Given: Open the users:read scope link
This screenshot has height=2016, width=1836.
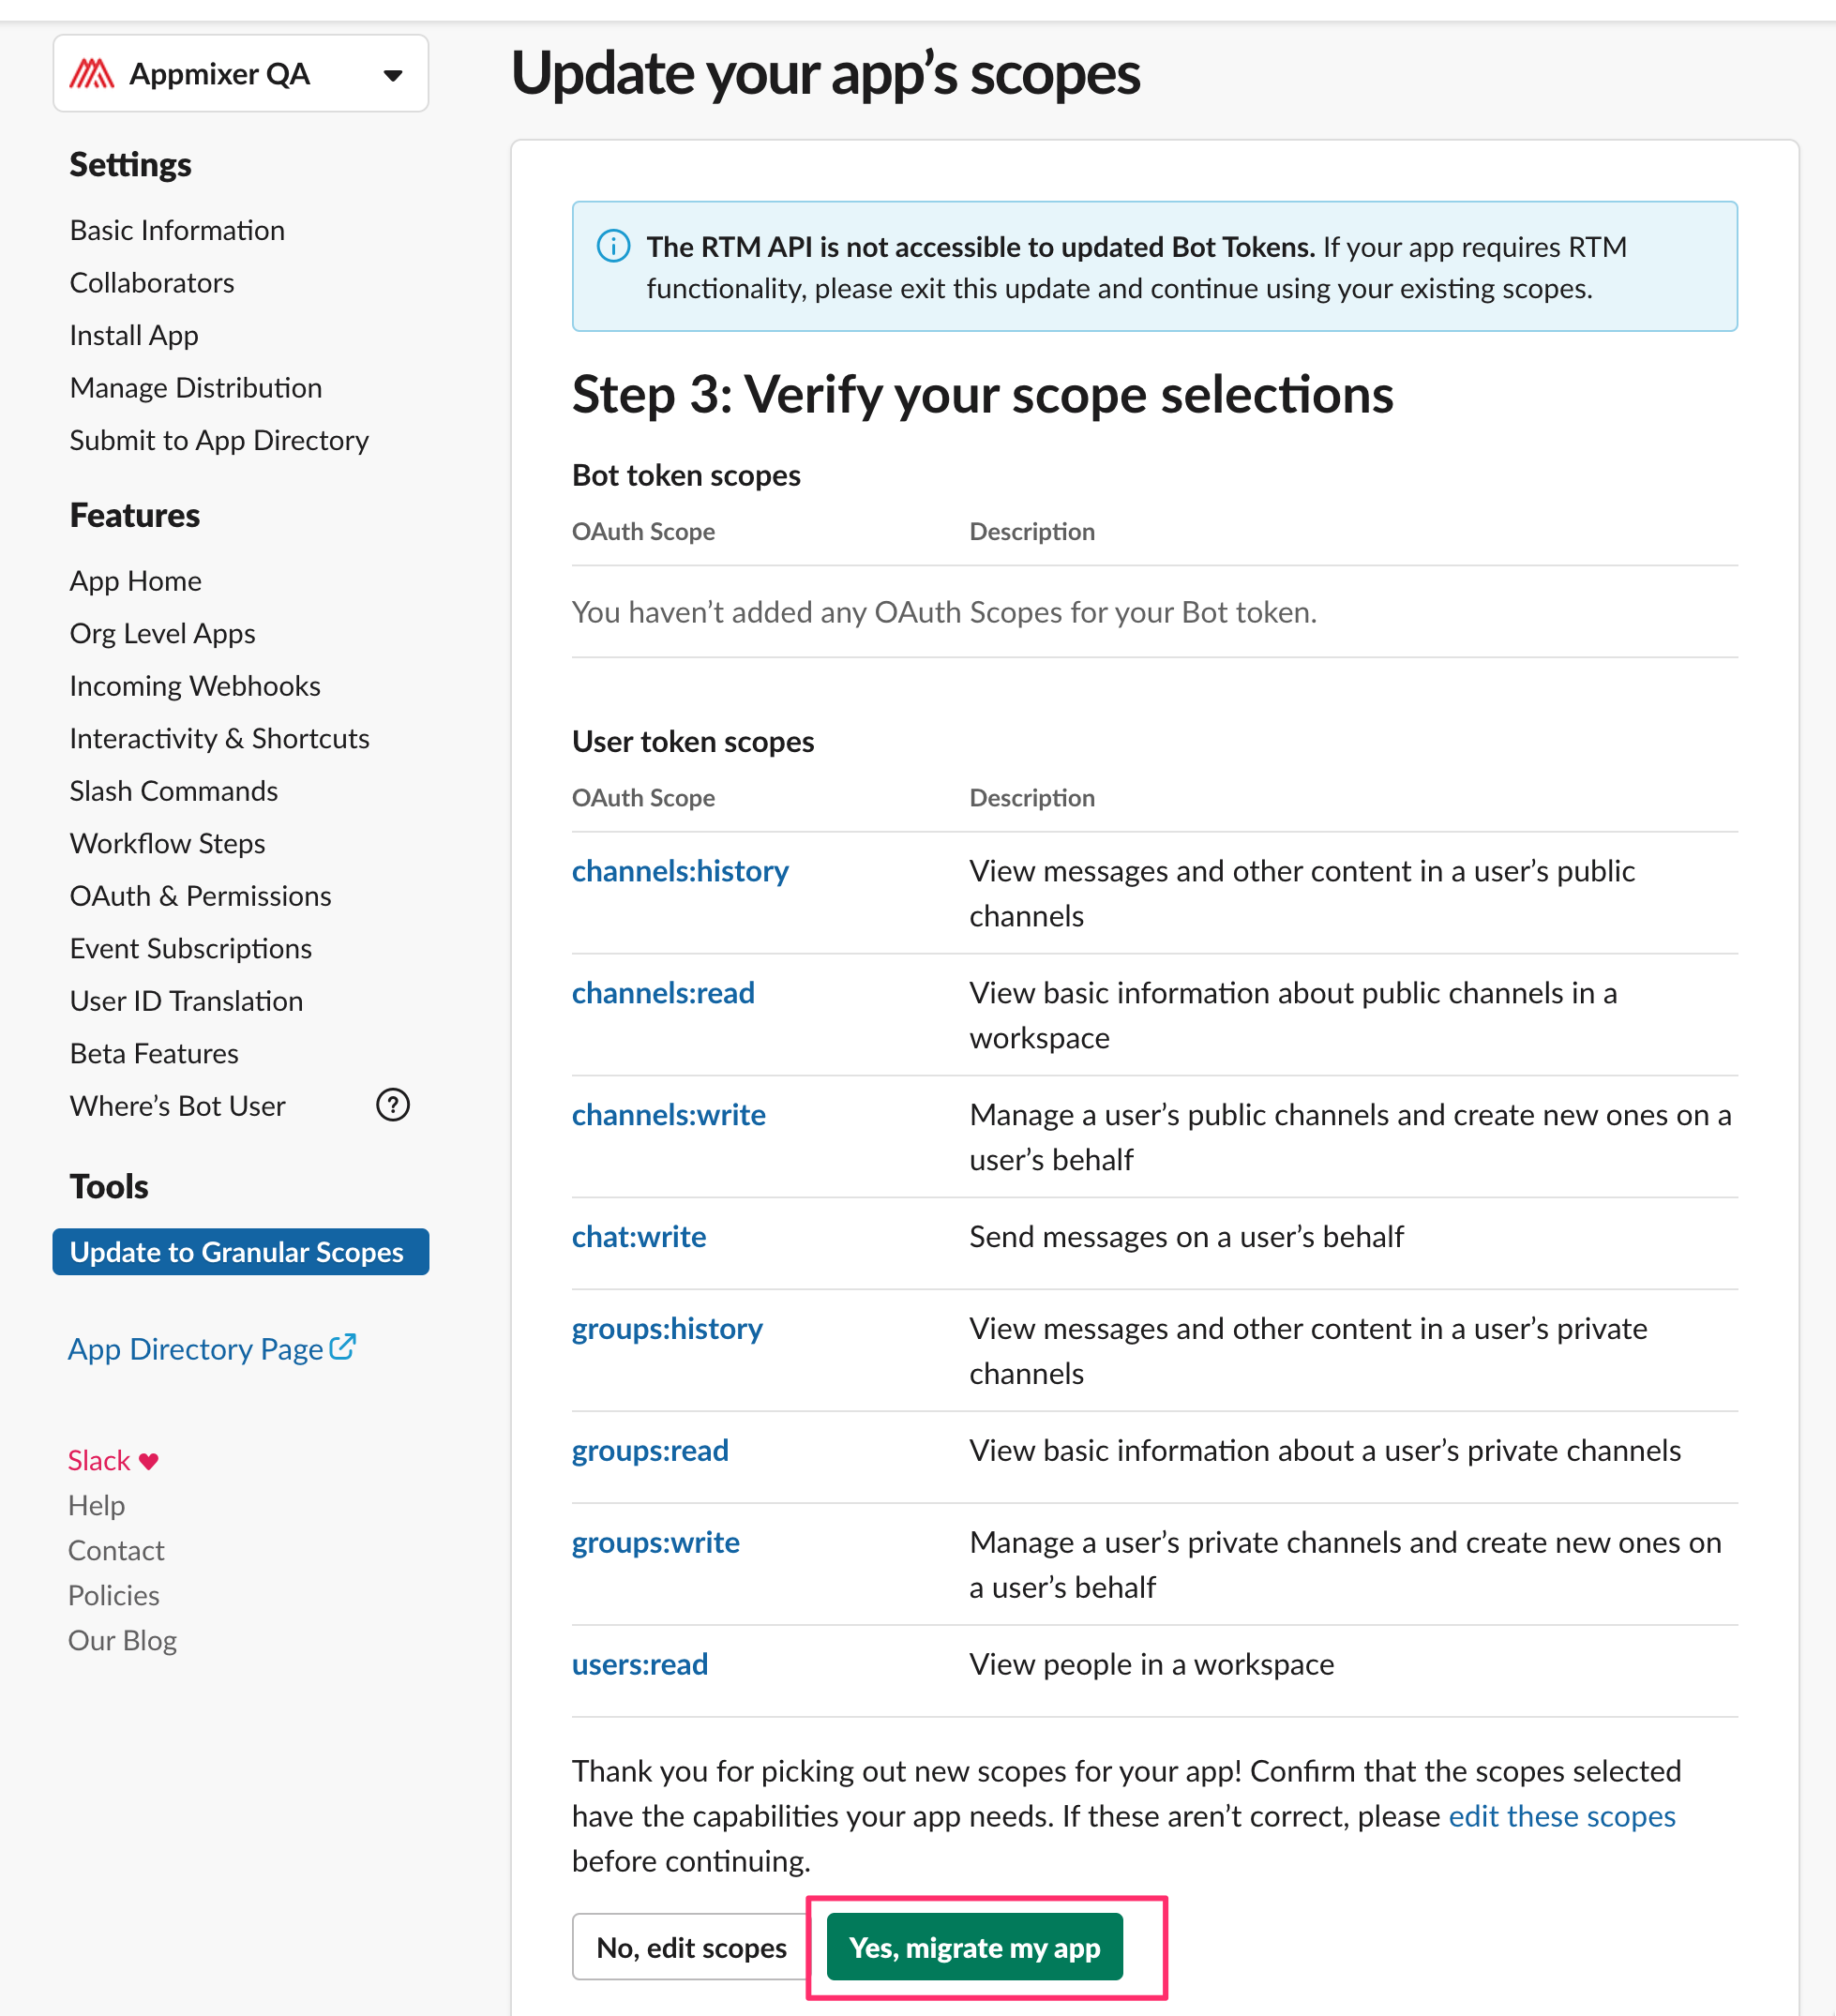Looking at the screenshot, I should [x=639, y=1664].
